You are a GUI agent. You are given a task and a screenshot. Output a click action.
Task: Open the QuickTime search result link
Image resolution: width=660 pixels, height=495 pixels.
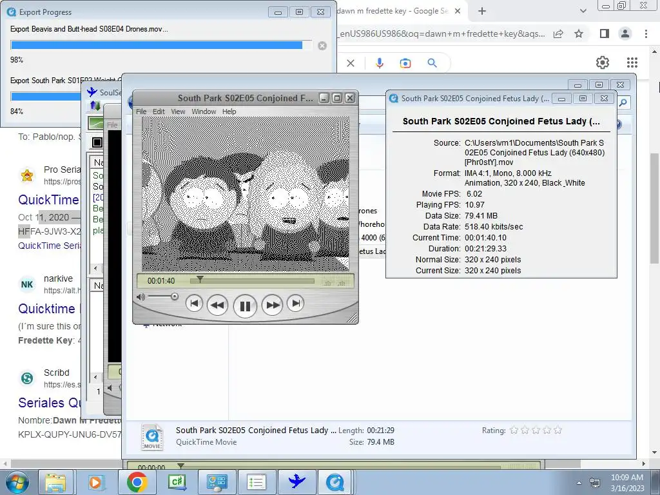(x=48, y=200)
